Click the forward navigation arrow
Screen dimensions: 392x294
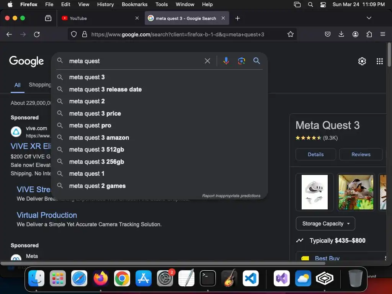(23, 34)
